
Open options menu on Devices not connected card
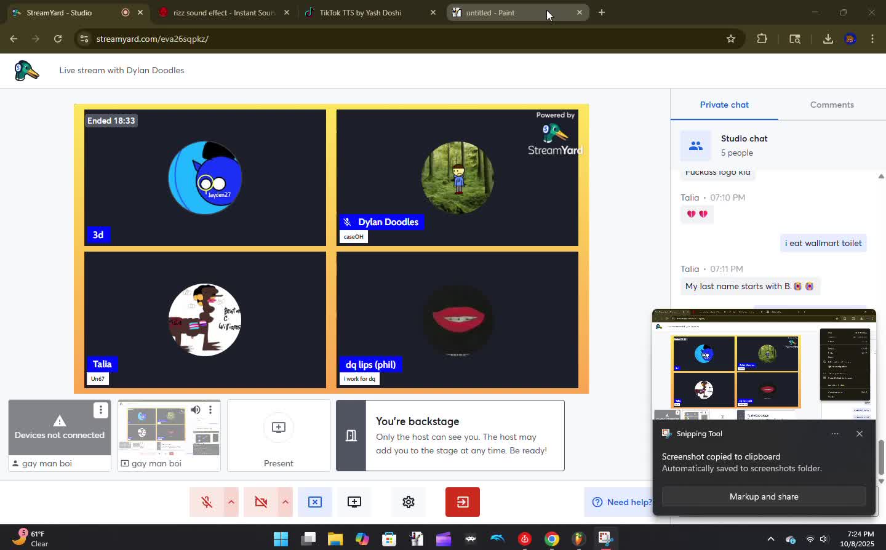(100, 410)
